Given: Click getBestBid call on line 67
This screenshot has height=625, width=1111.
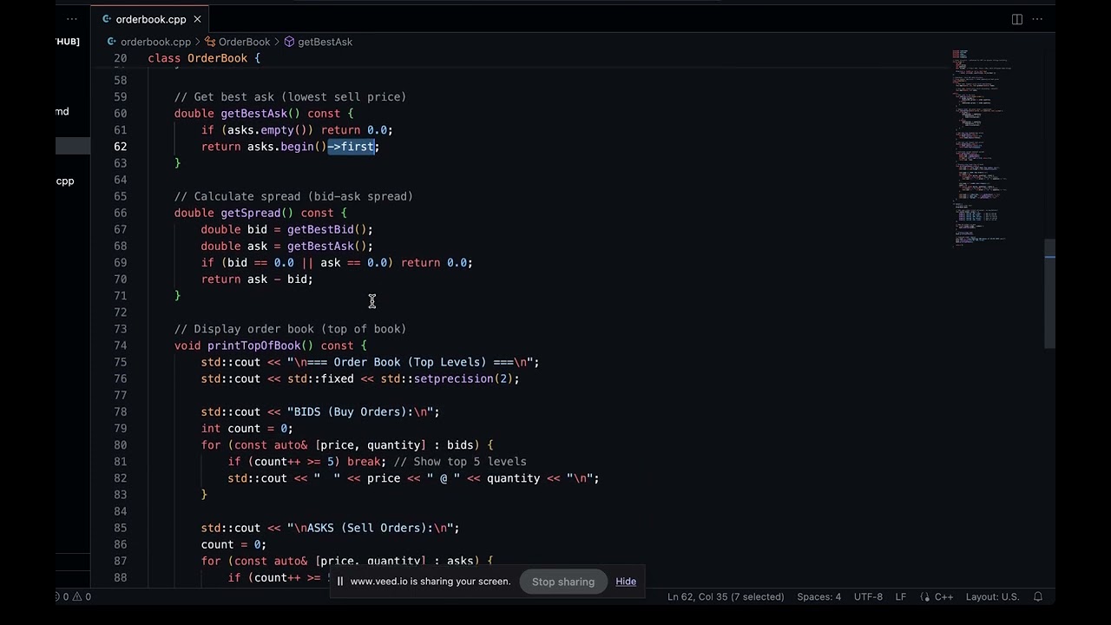Looking at the screenshot, I should point(320,229).
